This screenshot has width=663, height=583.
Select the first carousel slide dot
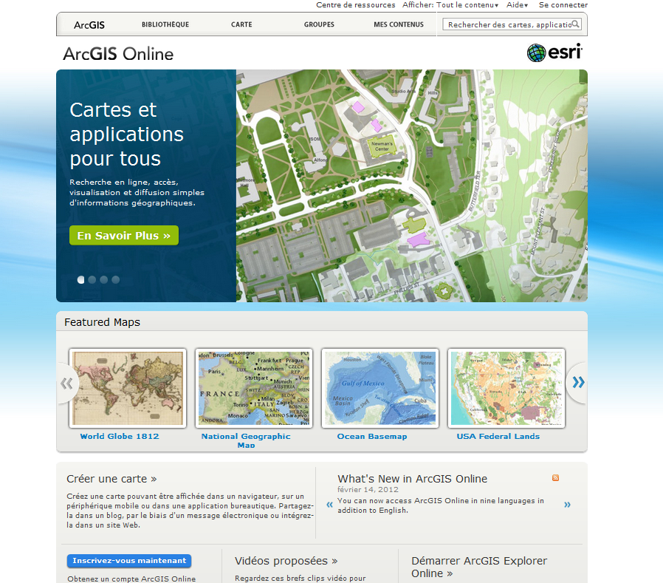tap(80, 279)
